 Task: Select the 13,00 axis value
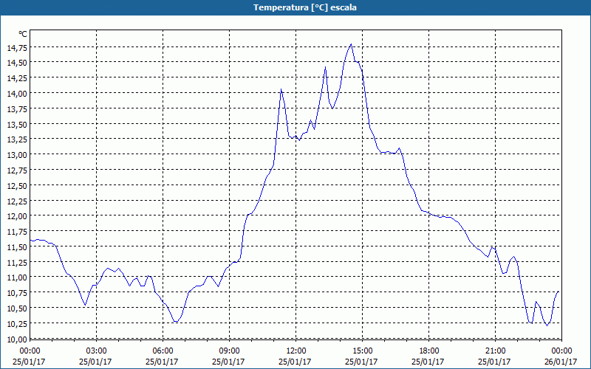click(17, 155)
